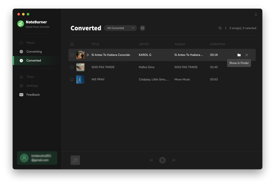Click the 02:45 duration value
This screenshot has height=186, width=275.
(x=214, y=67)
